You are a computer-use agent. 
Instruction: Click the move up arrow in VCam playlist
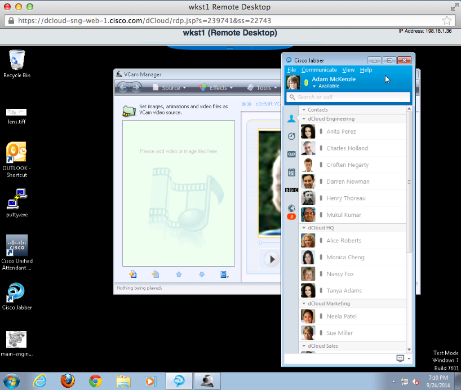tap(179, 274)
